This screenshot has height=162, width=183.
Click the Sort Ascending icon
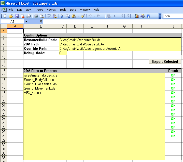tap(123, 16)
